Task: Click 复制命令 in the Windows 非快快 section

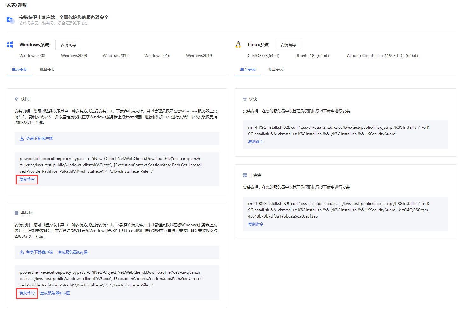Action: [x=27, y=293]
